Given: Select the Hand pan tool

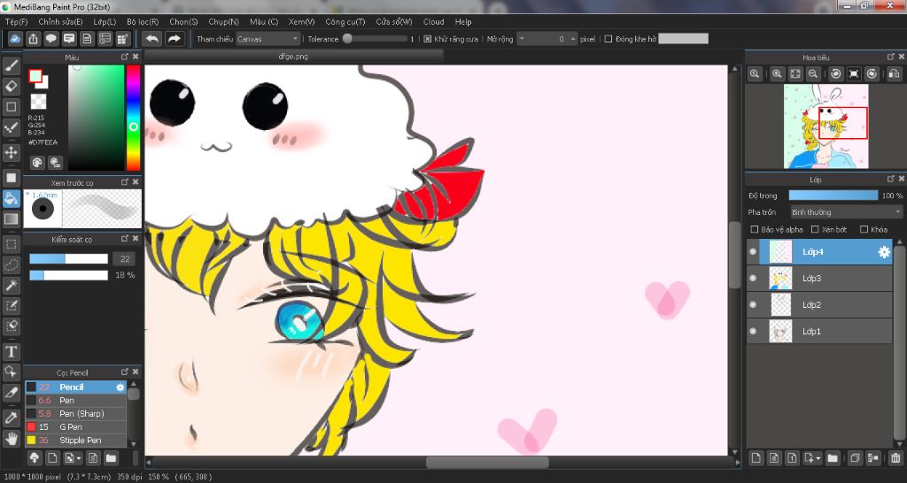Looking at the screenshot, I should tap(12, 437).
